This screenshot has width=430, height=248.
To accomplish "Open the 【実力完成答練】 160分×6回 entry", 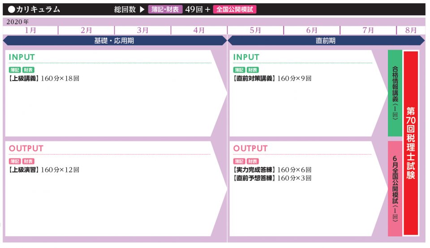I will tap(272, 170).
